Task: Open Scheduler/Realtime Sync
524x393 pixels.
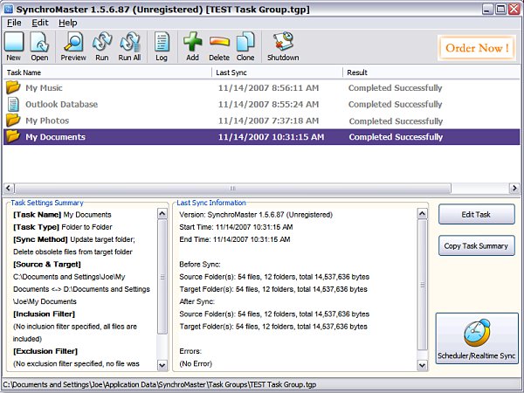Action: pos(477,338)
